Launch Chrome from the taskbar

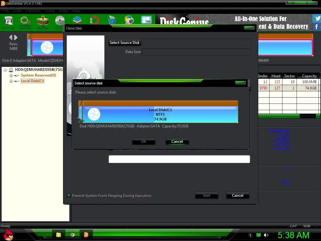(72, 235)
